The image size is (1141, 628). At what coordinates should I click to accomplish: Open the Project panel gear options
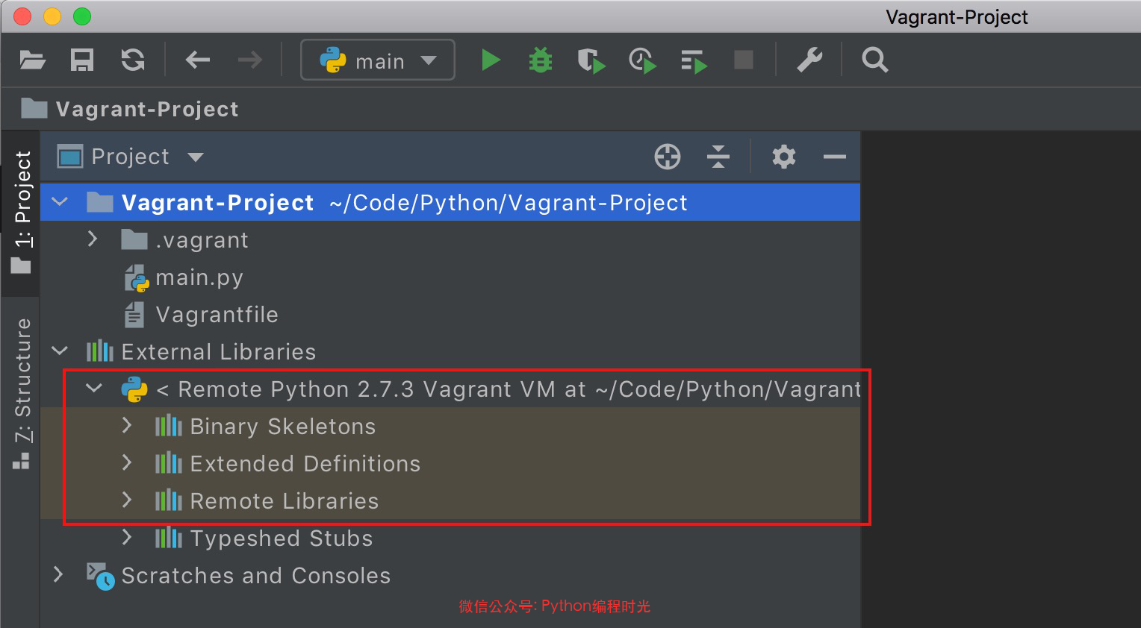[x=783, y=157]
